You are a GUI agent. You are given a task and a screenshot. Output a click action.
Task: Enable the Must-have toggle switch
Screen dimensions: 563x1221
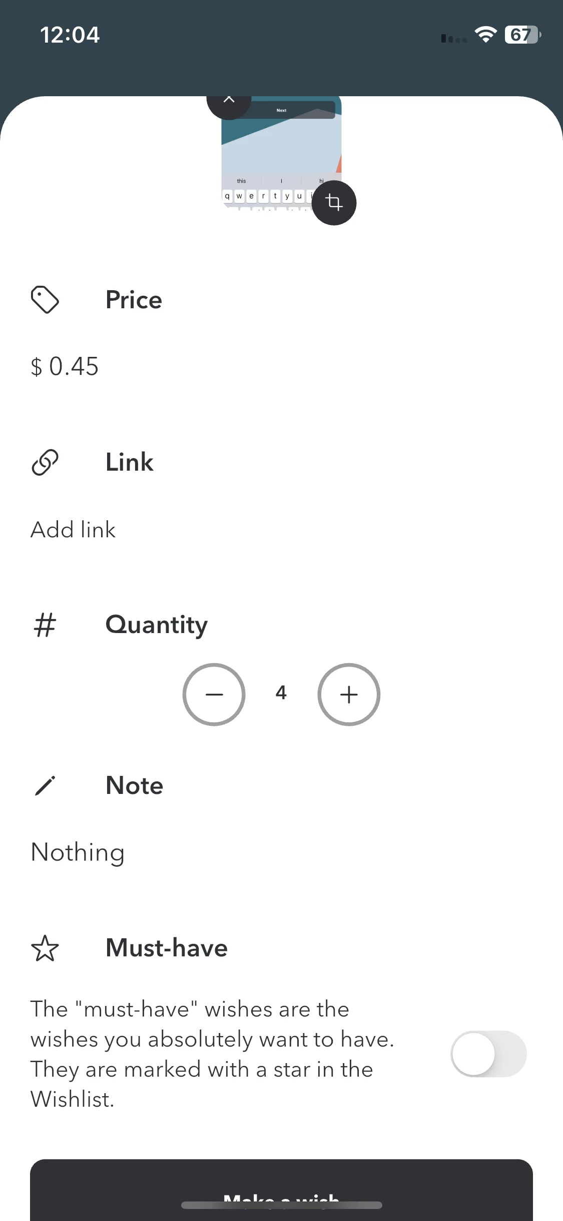point(488,1054)
